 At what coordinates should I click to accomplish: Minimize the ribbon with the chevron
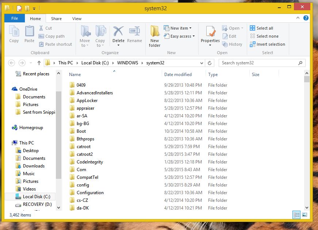click(298, 18)
